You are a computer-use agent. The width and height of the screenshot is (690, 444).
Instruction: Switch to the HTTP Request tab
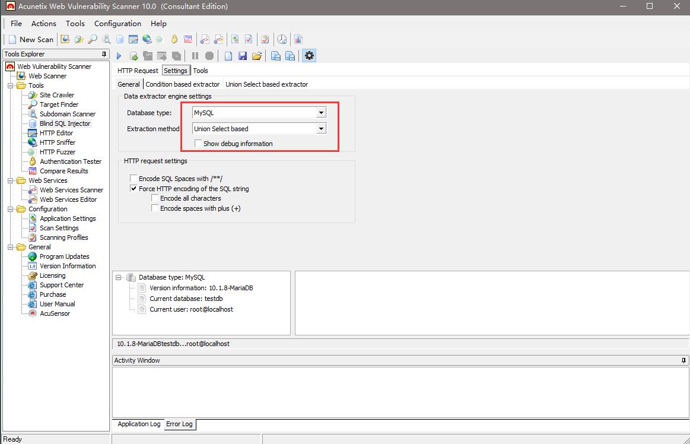pyautogui.click(x=138, y=71)
